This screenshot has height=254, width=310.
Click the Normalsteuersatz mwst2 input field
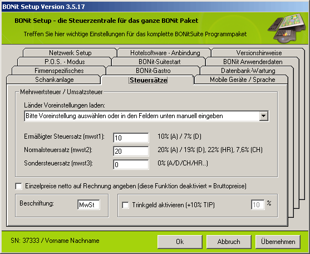(x=131, y=151)
